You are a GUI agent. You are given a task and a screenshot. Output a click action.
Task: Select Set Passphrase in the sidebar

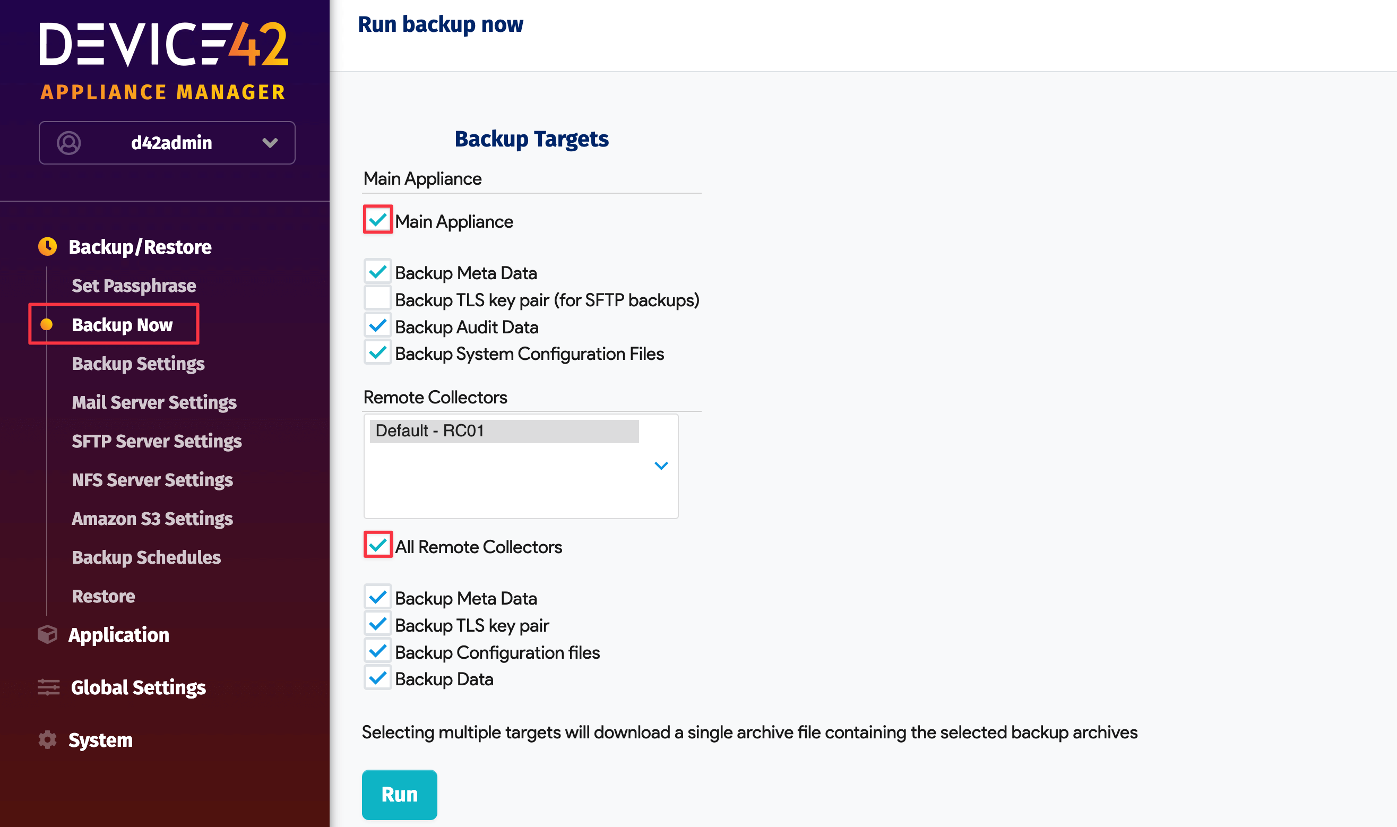(x=134, y=286)
